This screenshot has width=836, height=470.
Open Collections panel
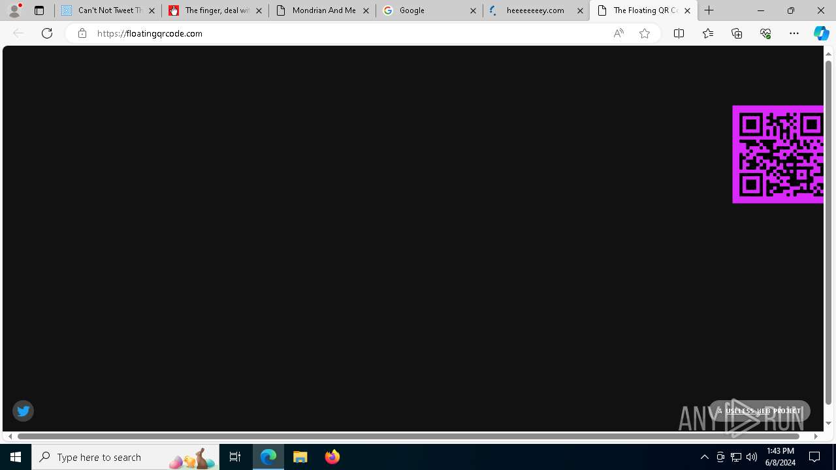(737, 33)
